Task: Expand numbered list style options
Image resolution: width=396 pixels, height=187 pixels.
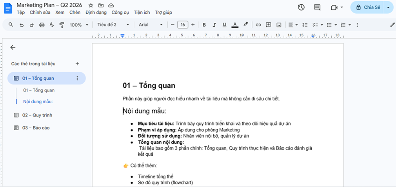Action: tap(350, 25)
